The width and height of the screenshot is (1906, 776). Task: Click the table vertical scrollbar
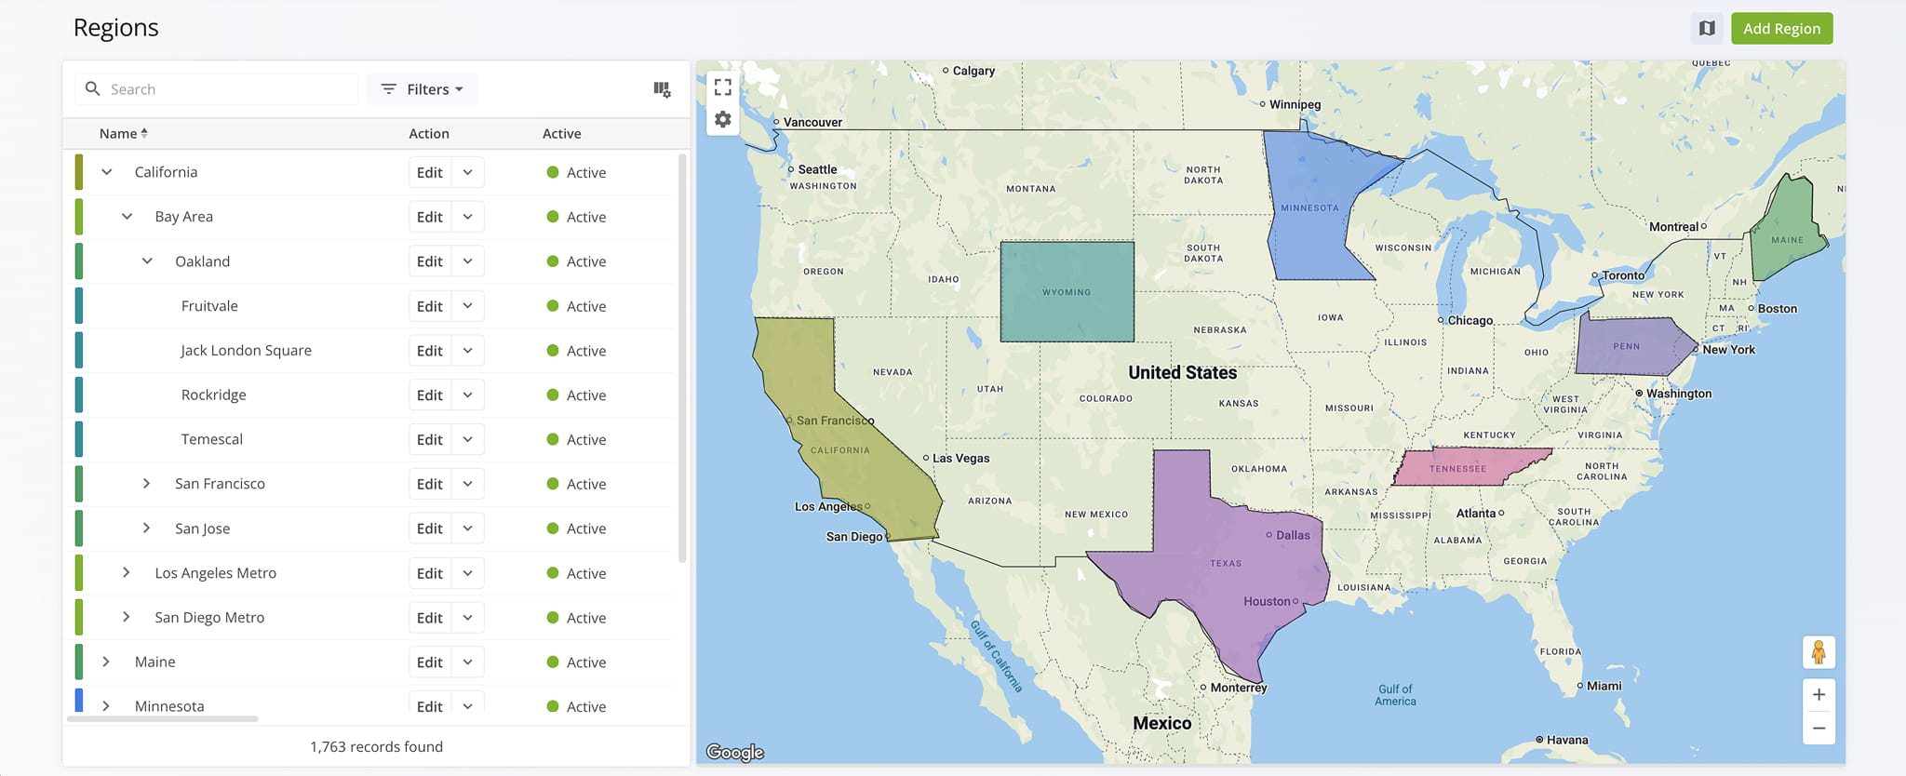[x=682, y=358]
